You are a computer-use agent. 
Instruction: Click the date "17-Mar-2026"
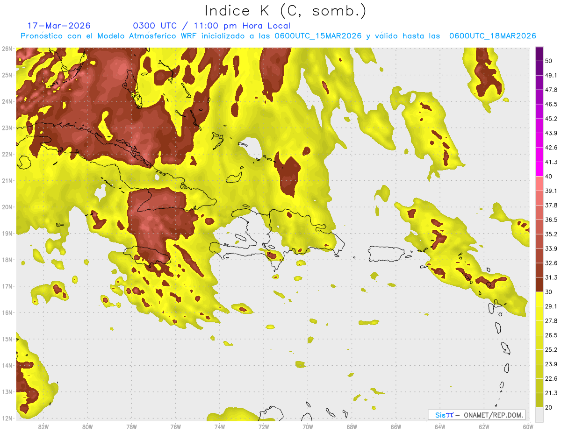[59, 26]
